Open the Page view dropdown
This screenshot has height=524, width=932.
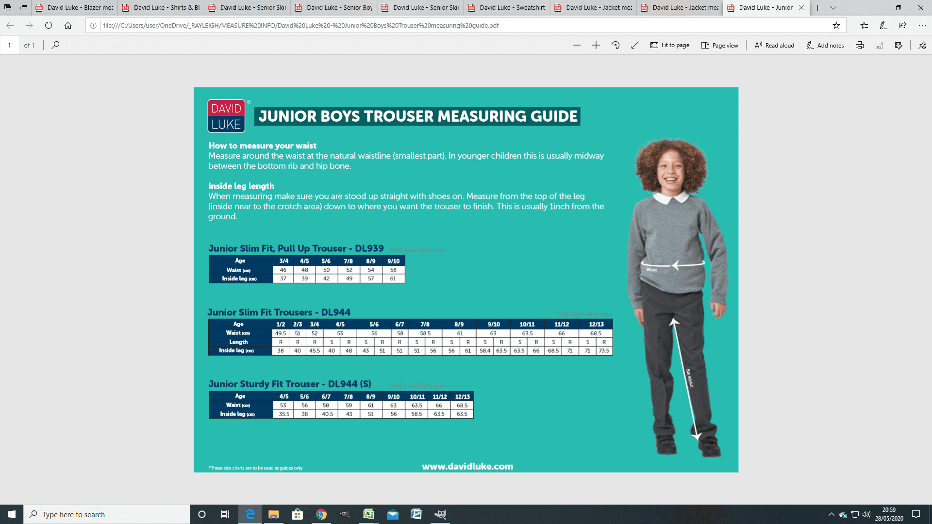pyautogui.click(x=720, y=45)
